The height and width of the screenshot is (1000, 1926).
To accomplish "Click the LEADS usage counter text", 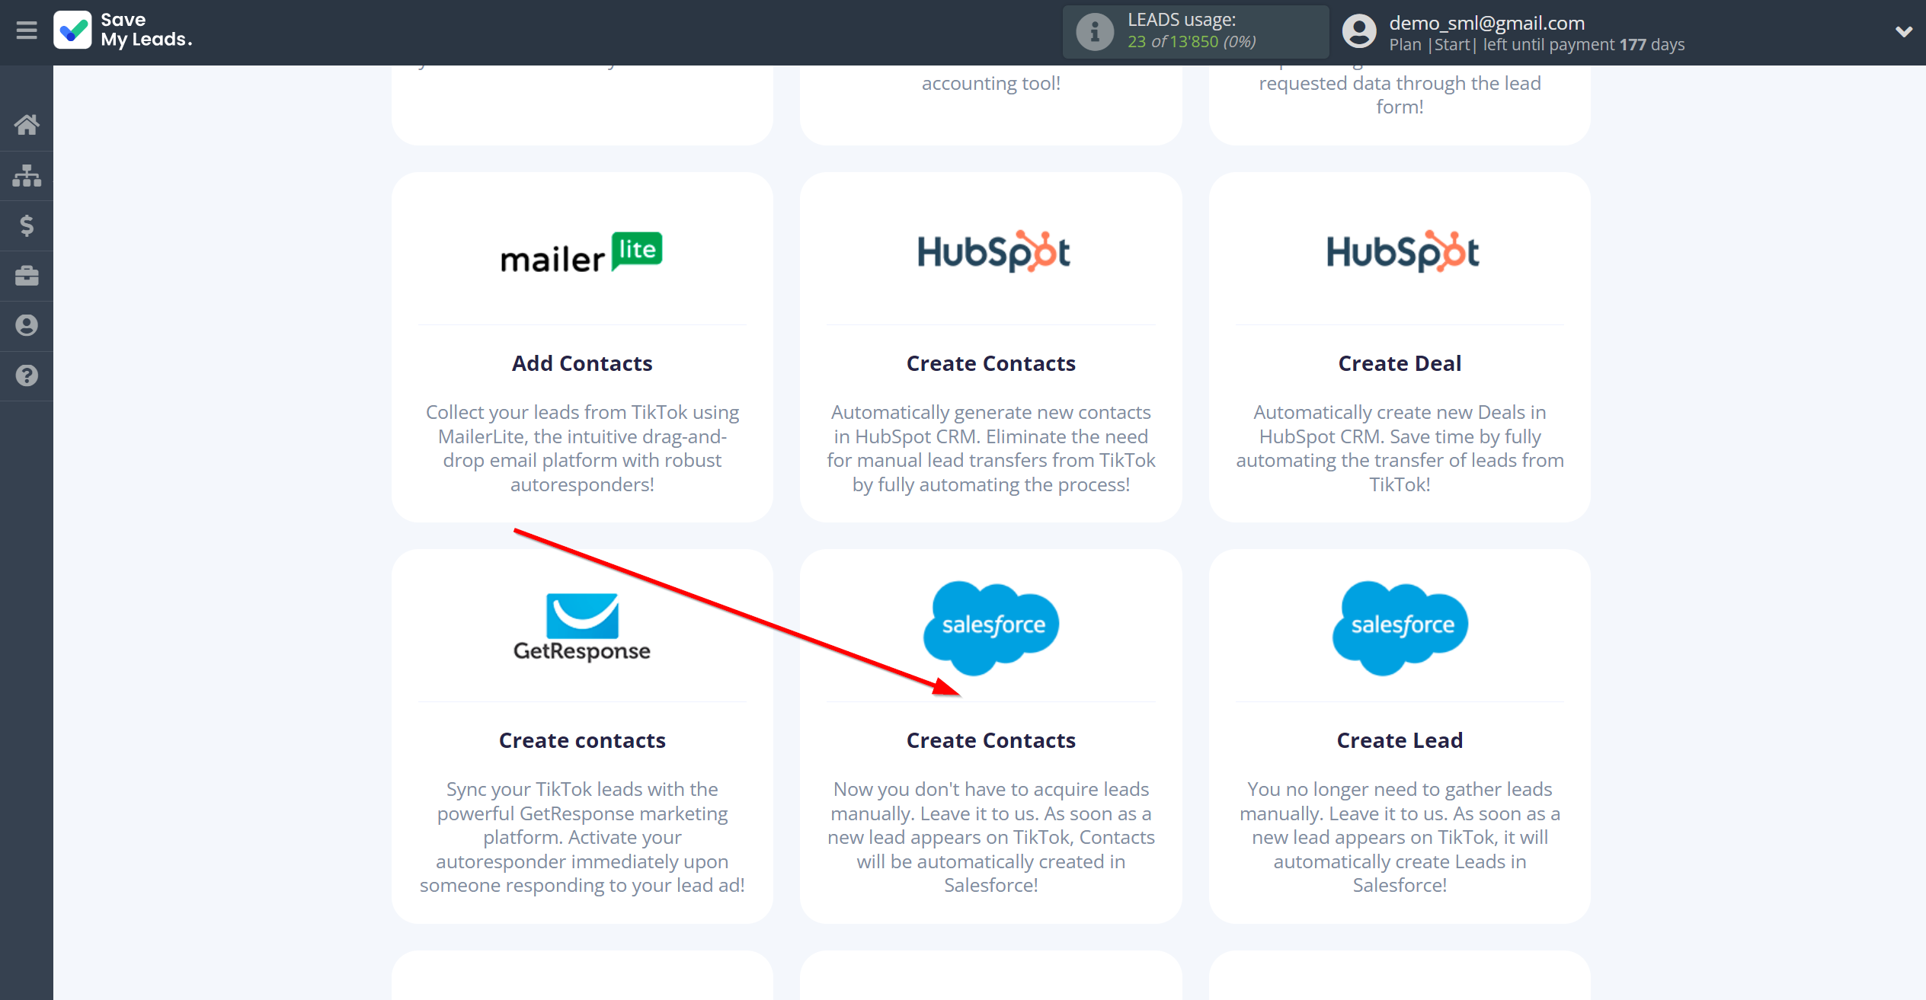I will [1192, 41].
